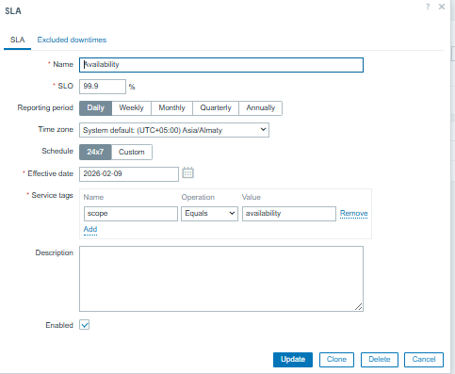Select Weekly reporting period
This screenshot has width=455, height=374.
pyautogui.click(x=131, y=108)
